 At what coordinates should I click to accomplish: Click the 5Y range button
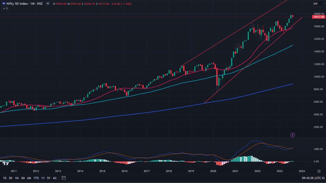pyautogui.click(x=49, y=178)
